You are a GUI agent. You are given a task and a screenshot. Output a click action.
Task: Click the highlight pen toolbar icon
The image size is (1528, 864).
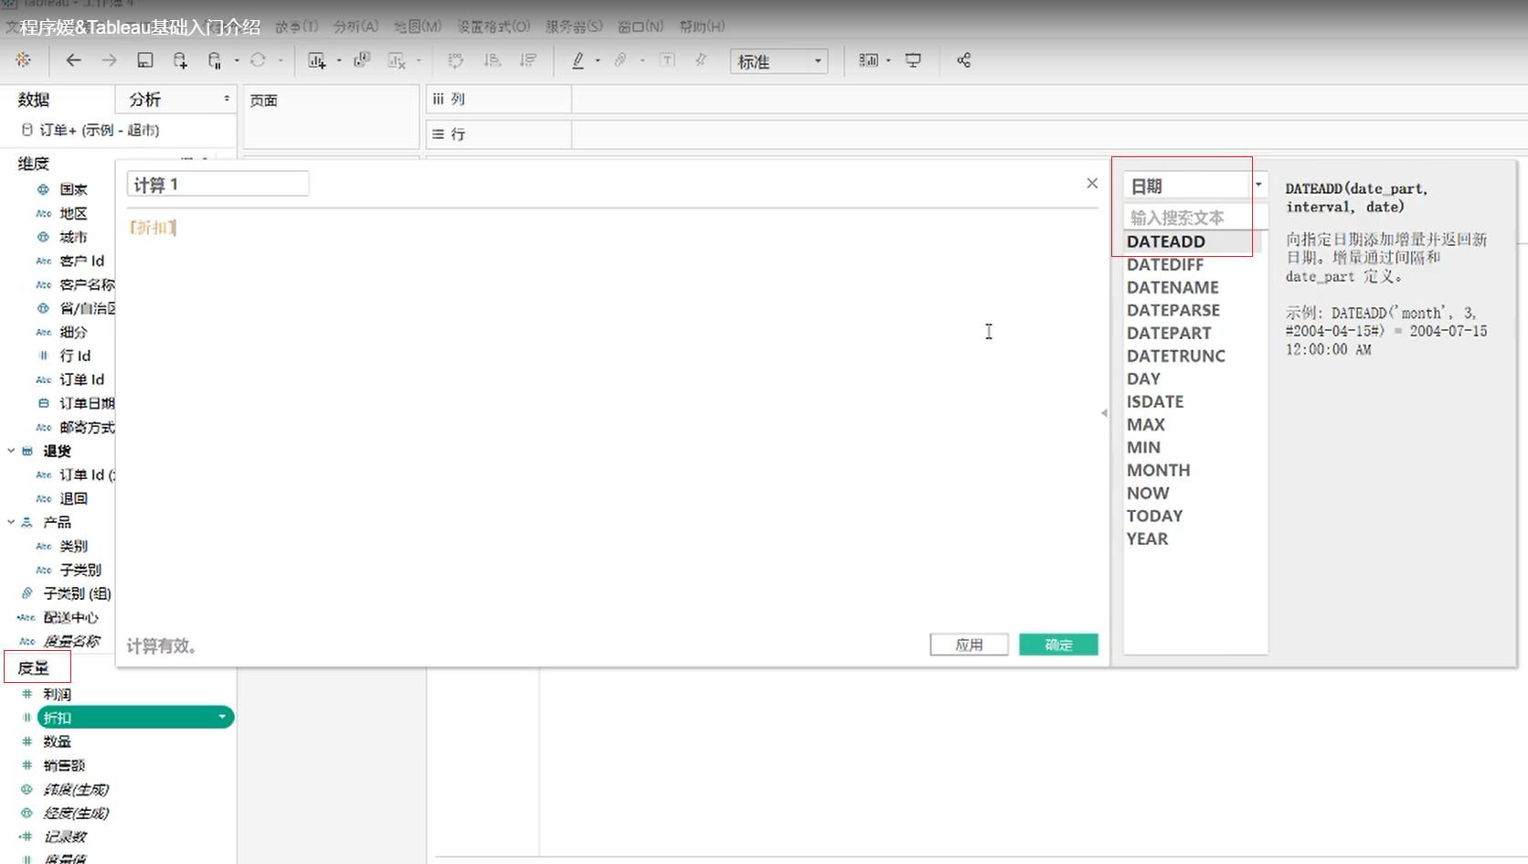click(578, 60)
